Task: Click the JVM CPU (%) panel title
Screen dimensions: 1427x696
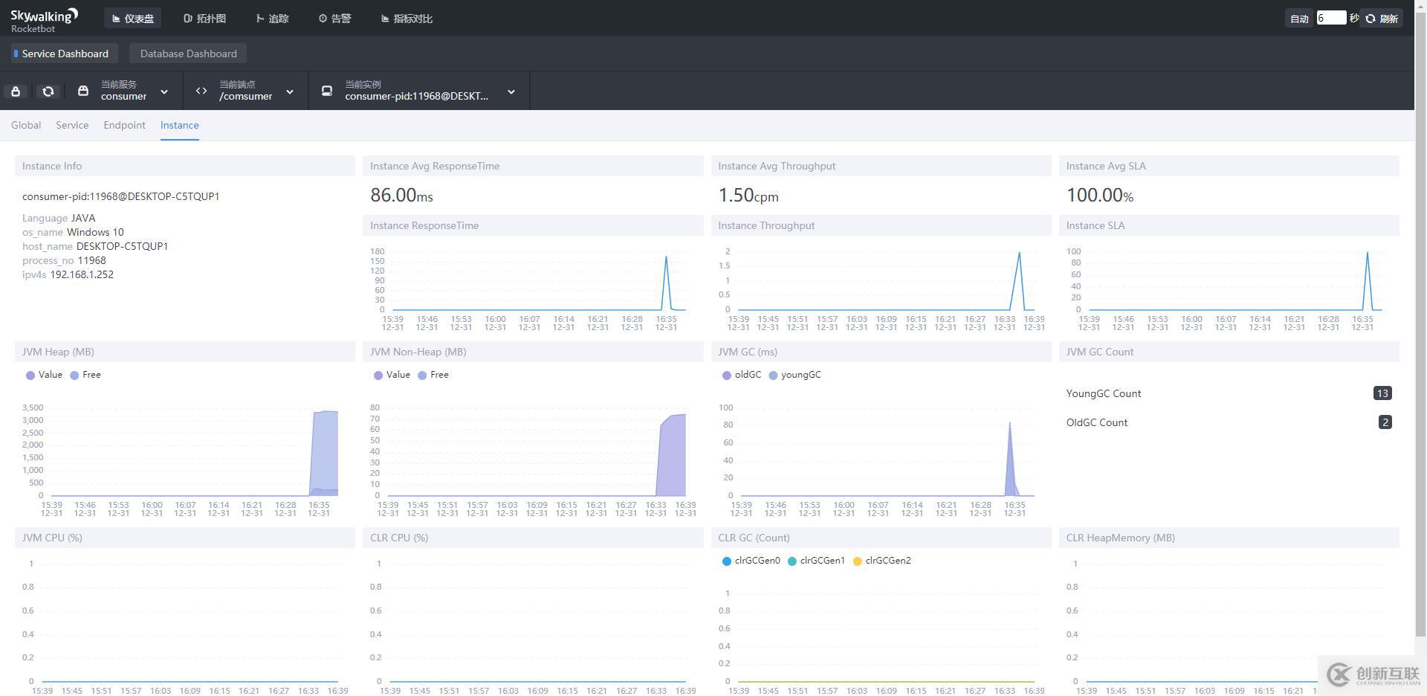Action: pyautogui.click(x=52, y=538)
